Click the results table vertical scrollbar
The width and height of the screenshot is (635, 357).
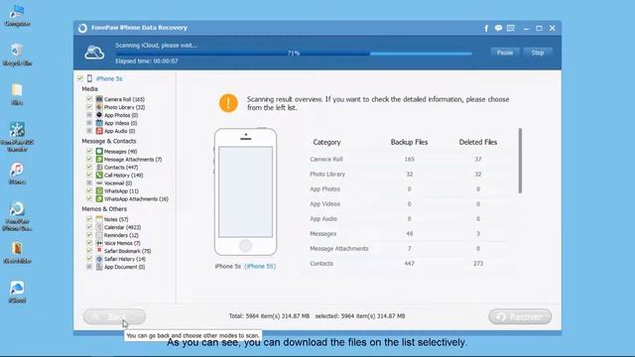tap(520, 161)
